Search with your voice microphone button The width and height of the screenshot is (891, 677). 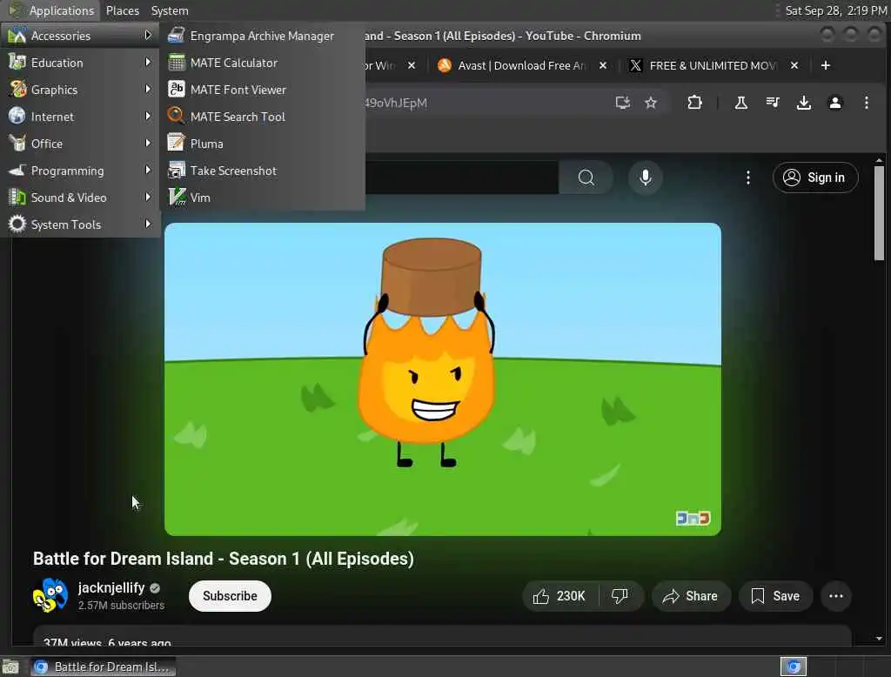pyautogui.click(x=646, y=178)
